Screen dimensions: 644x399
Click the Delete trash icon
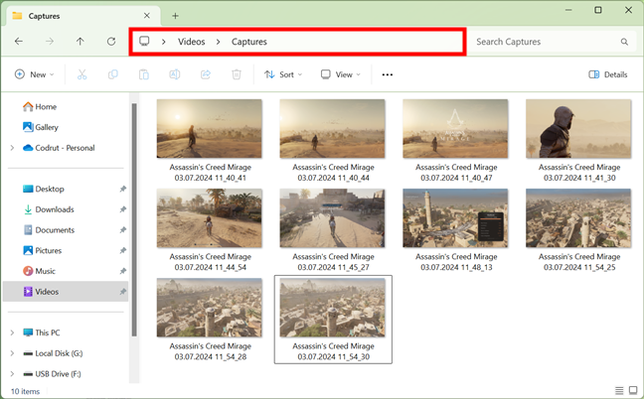coord(237,74)
